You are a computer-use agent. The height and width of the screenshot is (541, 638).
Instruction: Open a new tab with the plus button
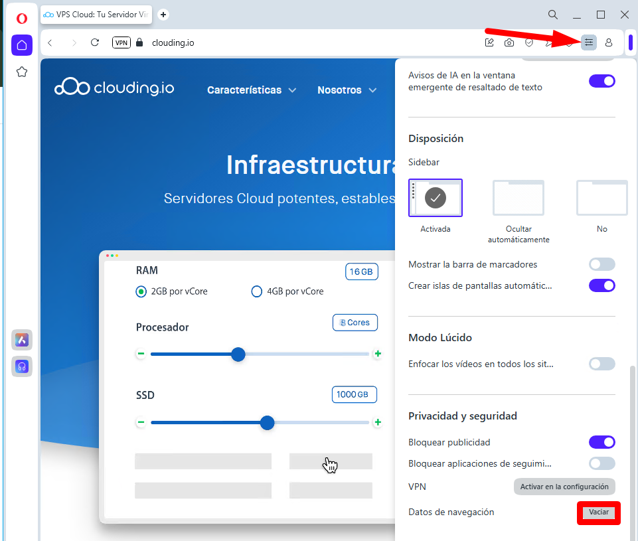point(163,15)
